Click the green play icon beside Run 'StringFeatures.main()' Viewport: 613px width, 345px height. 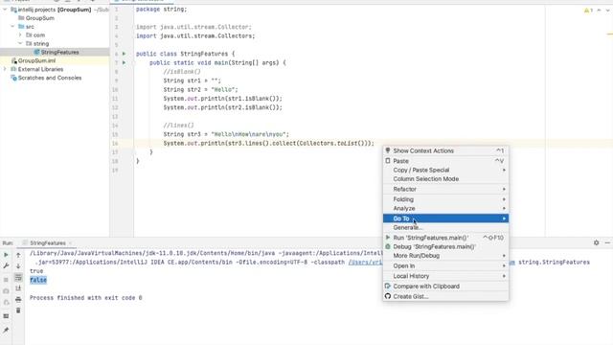pos(388,238)
